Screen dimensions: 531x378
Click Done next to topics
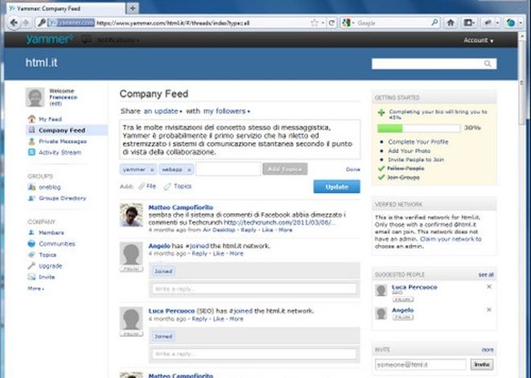pyautogui.click(x=353, y=169)
